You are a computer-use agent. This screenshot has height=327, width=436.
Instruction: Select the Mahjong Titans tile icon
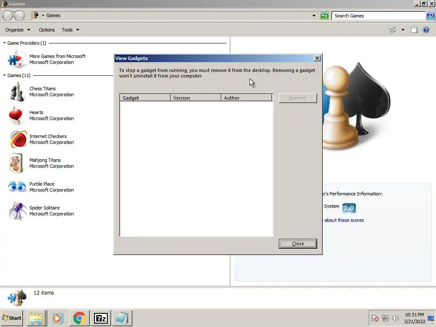pyautogui.click(x=16, y=163)
